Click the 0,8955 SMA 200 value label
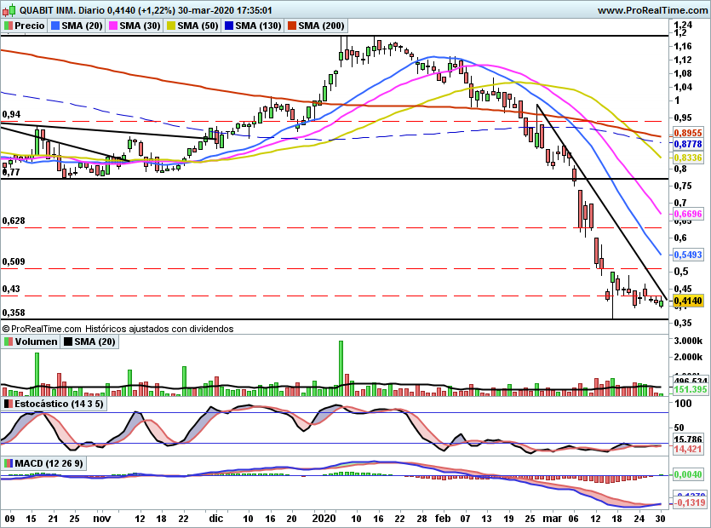Image resolution: width=711 pixels, height=528 pixels. [x=687, y=134]
